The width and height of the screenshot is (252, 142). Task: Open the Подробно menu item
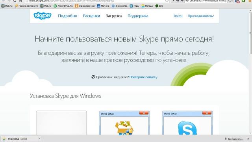67,16
